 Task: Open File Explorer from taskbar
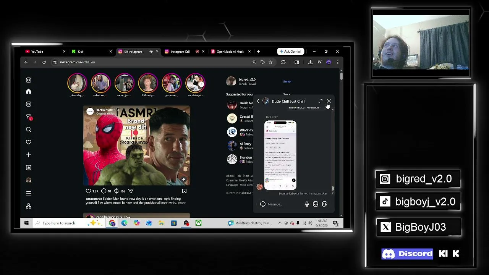click(161, 223)
